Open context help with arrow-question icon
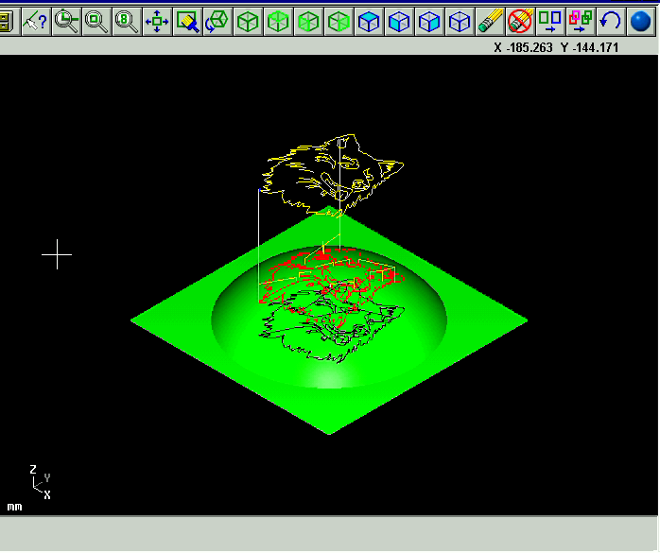The width and height of the screenshot is (660, 553). (36, 21)
